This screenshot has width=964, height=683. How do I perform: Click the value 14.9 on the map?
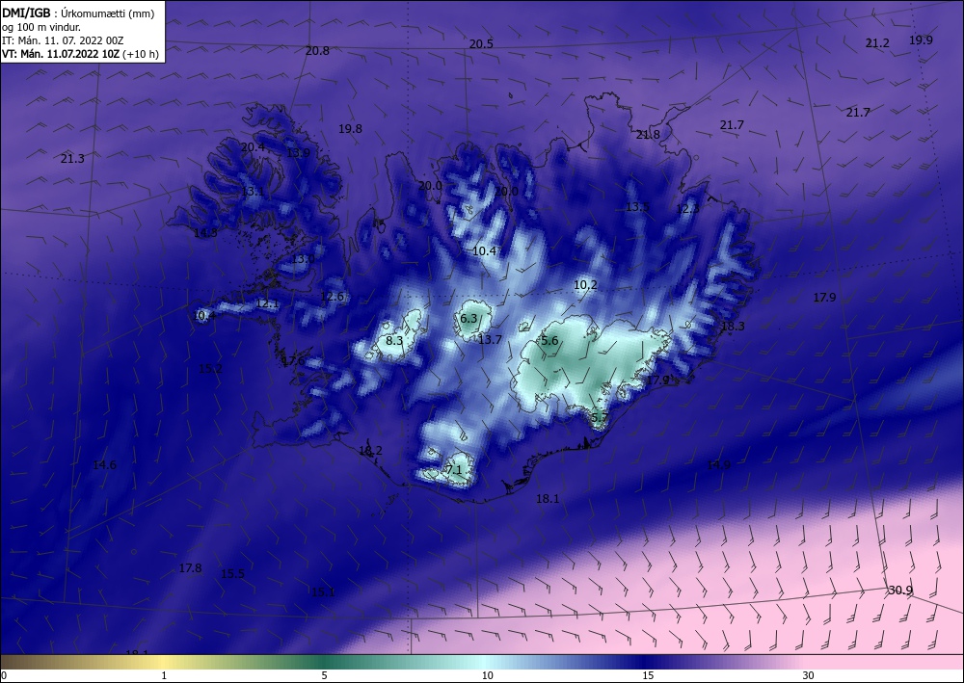pyautogui.click(x=718, y=465)
